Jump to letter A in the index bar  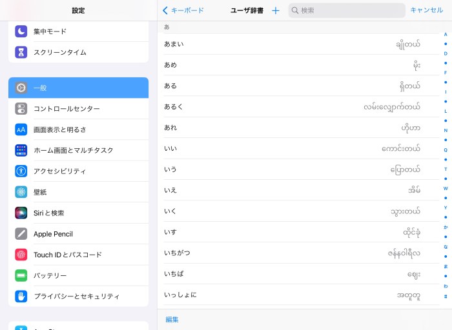click(446, 34)
